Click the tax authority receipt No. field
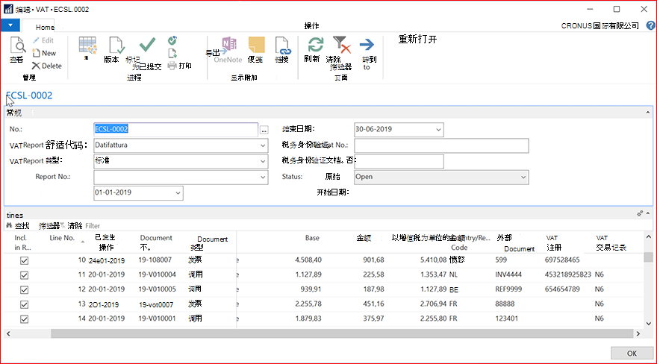Screen dimensions: 657x364 click(441, 145)
